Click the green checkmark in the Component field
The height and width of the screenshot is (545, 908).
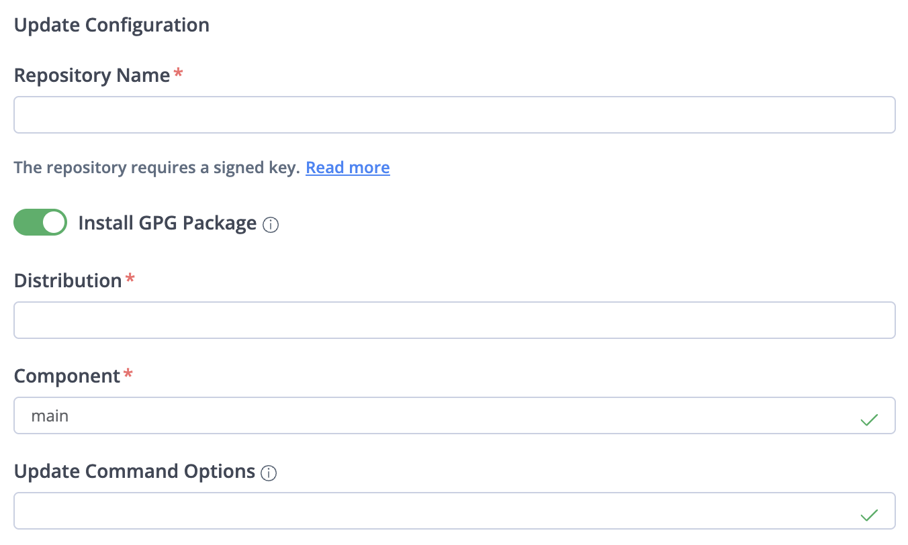869,420
